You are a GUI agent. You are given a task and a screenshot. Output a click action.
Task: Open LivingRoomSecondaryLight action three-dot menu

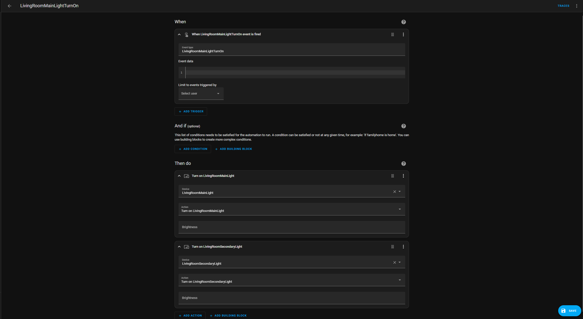click(403, 247)
